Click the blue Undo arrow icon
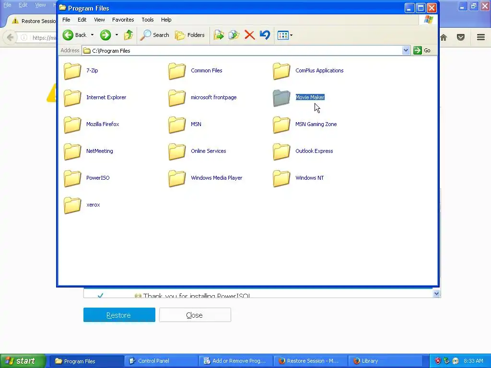Viewport: 491px width, 368px height. coord(265,35)
